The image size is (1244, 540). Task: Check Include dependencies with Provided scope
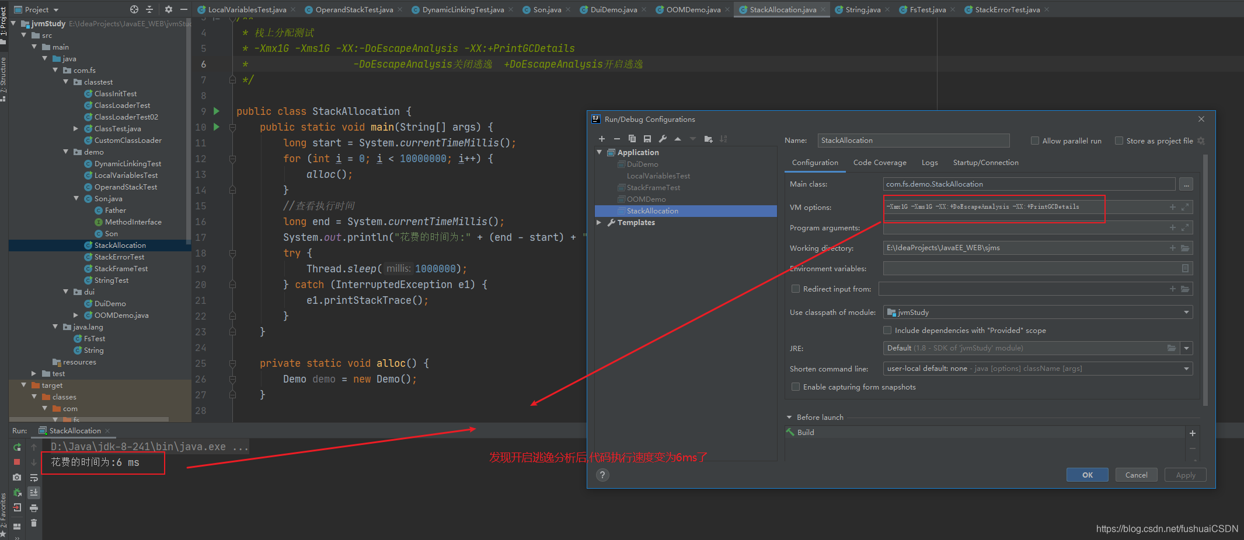pyautogui.click(x=887, y=330)
